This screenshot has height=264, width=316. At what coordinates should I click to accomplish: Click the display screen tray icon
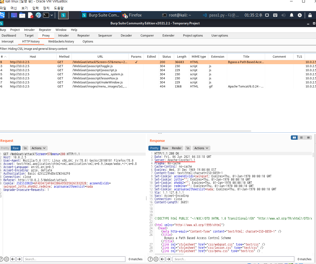267,15
